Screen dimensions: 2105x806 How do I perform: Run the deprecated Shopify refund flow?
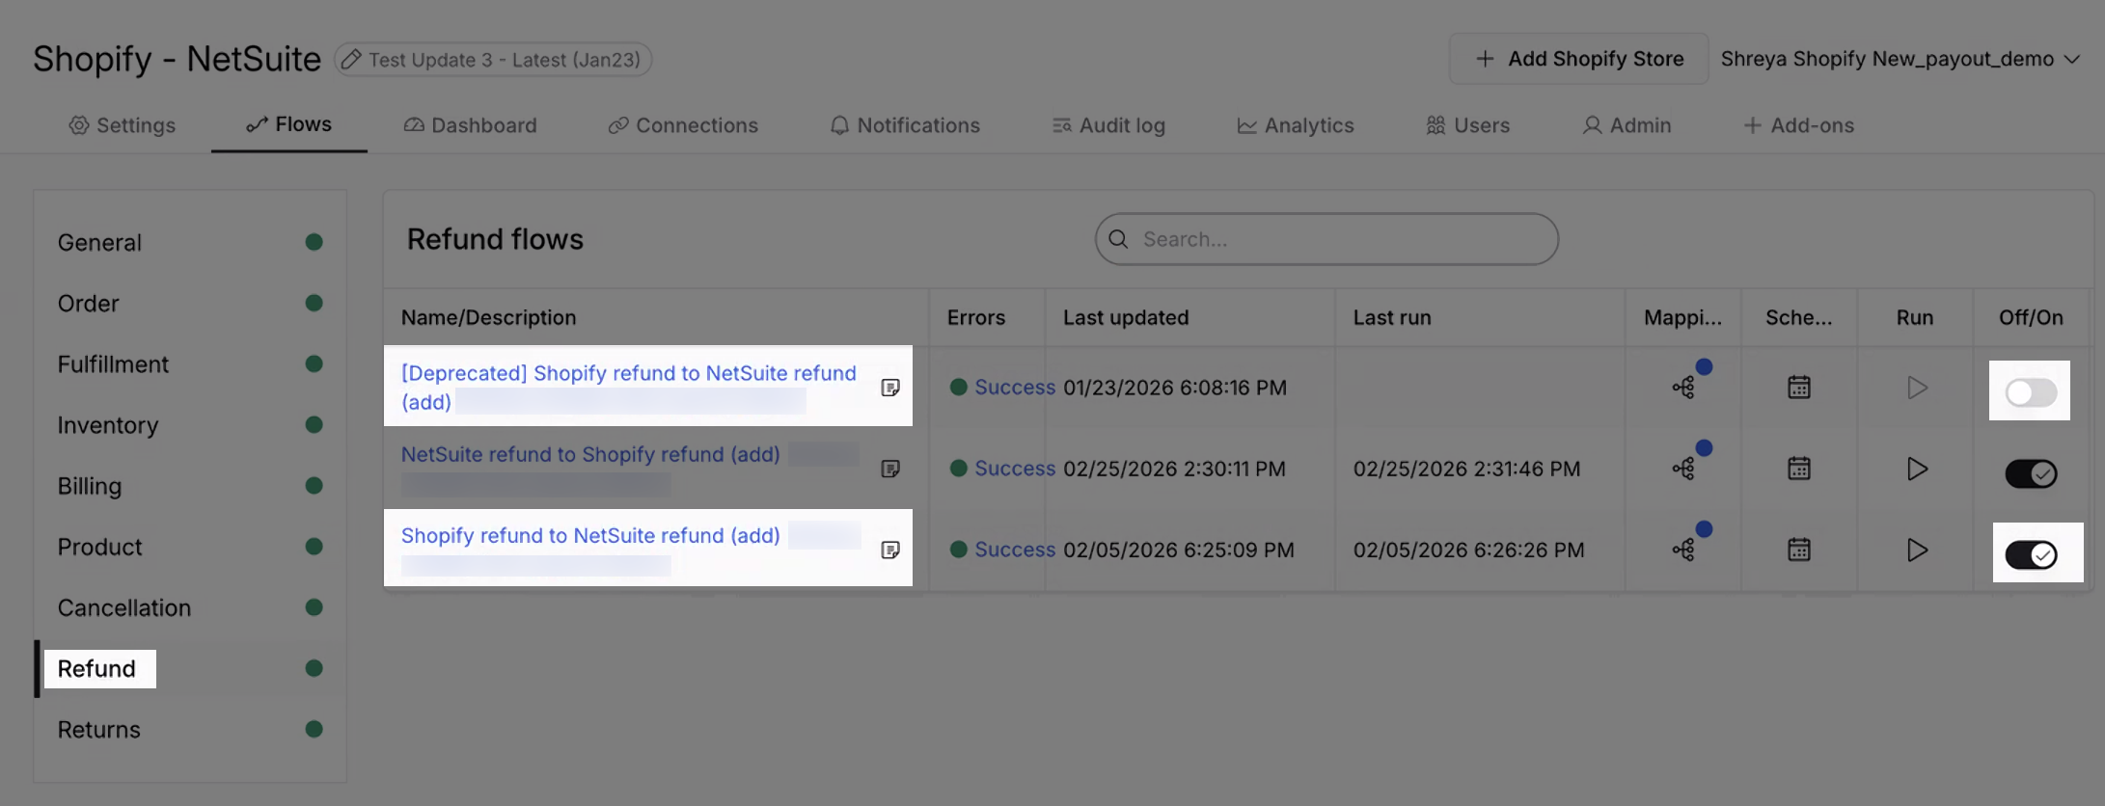[1917, 388]
